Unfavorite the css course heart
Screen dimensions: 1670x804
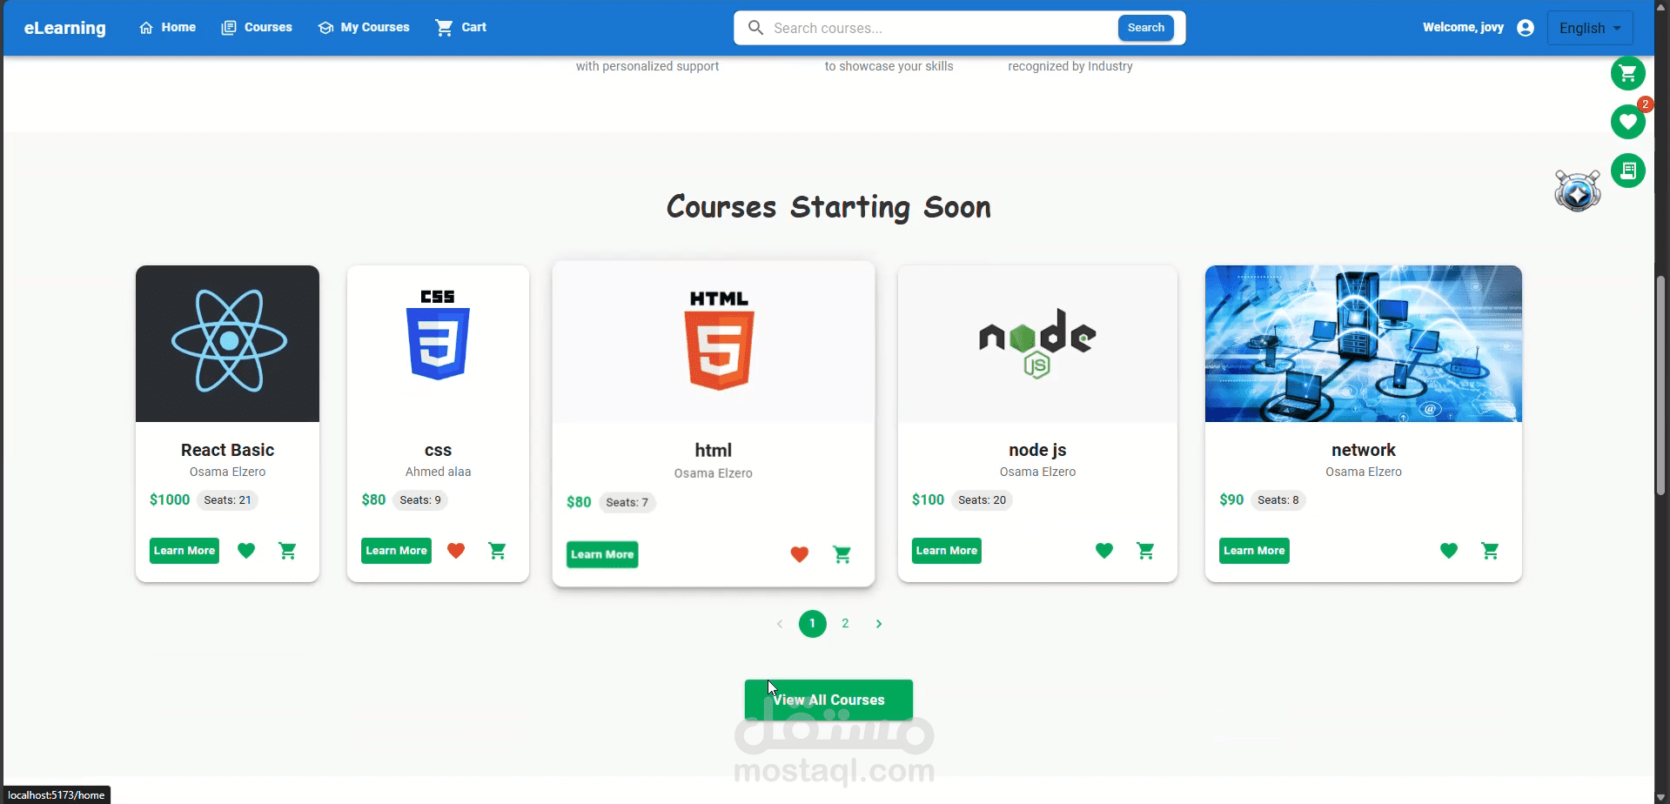[456, 550]
